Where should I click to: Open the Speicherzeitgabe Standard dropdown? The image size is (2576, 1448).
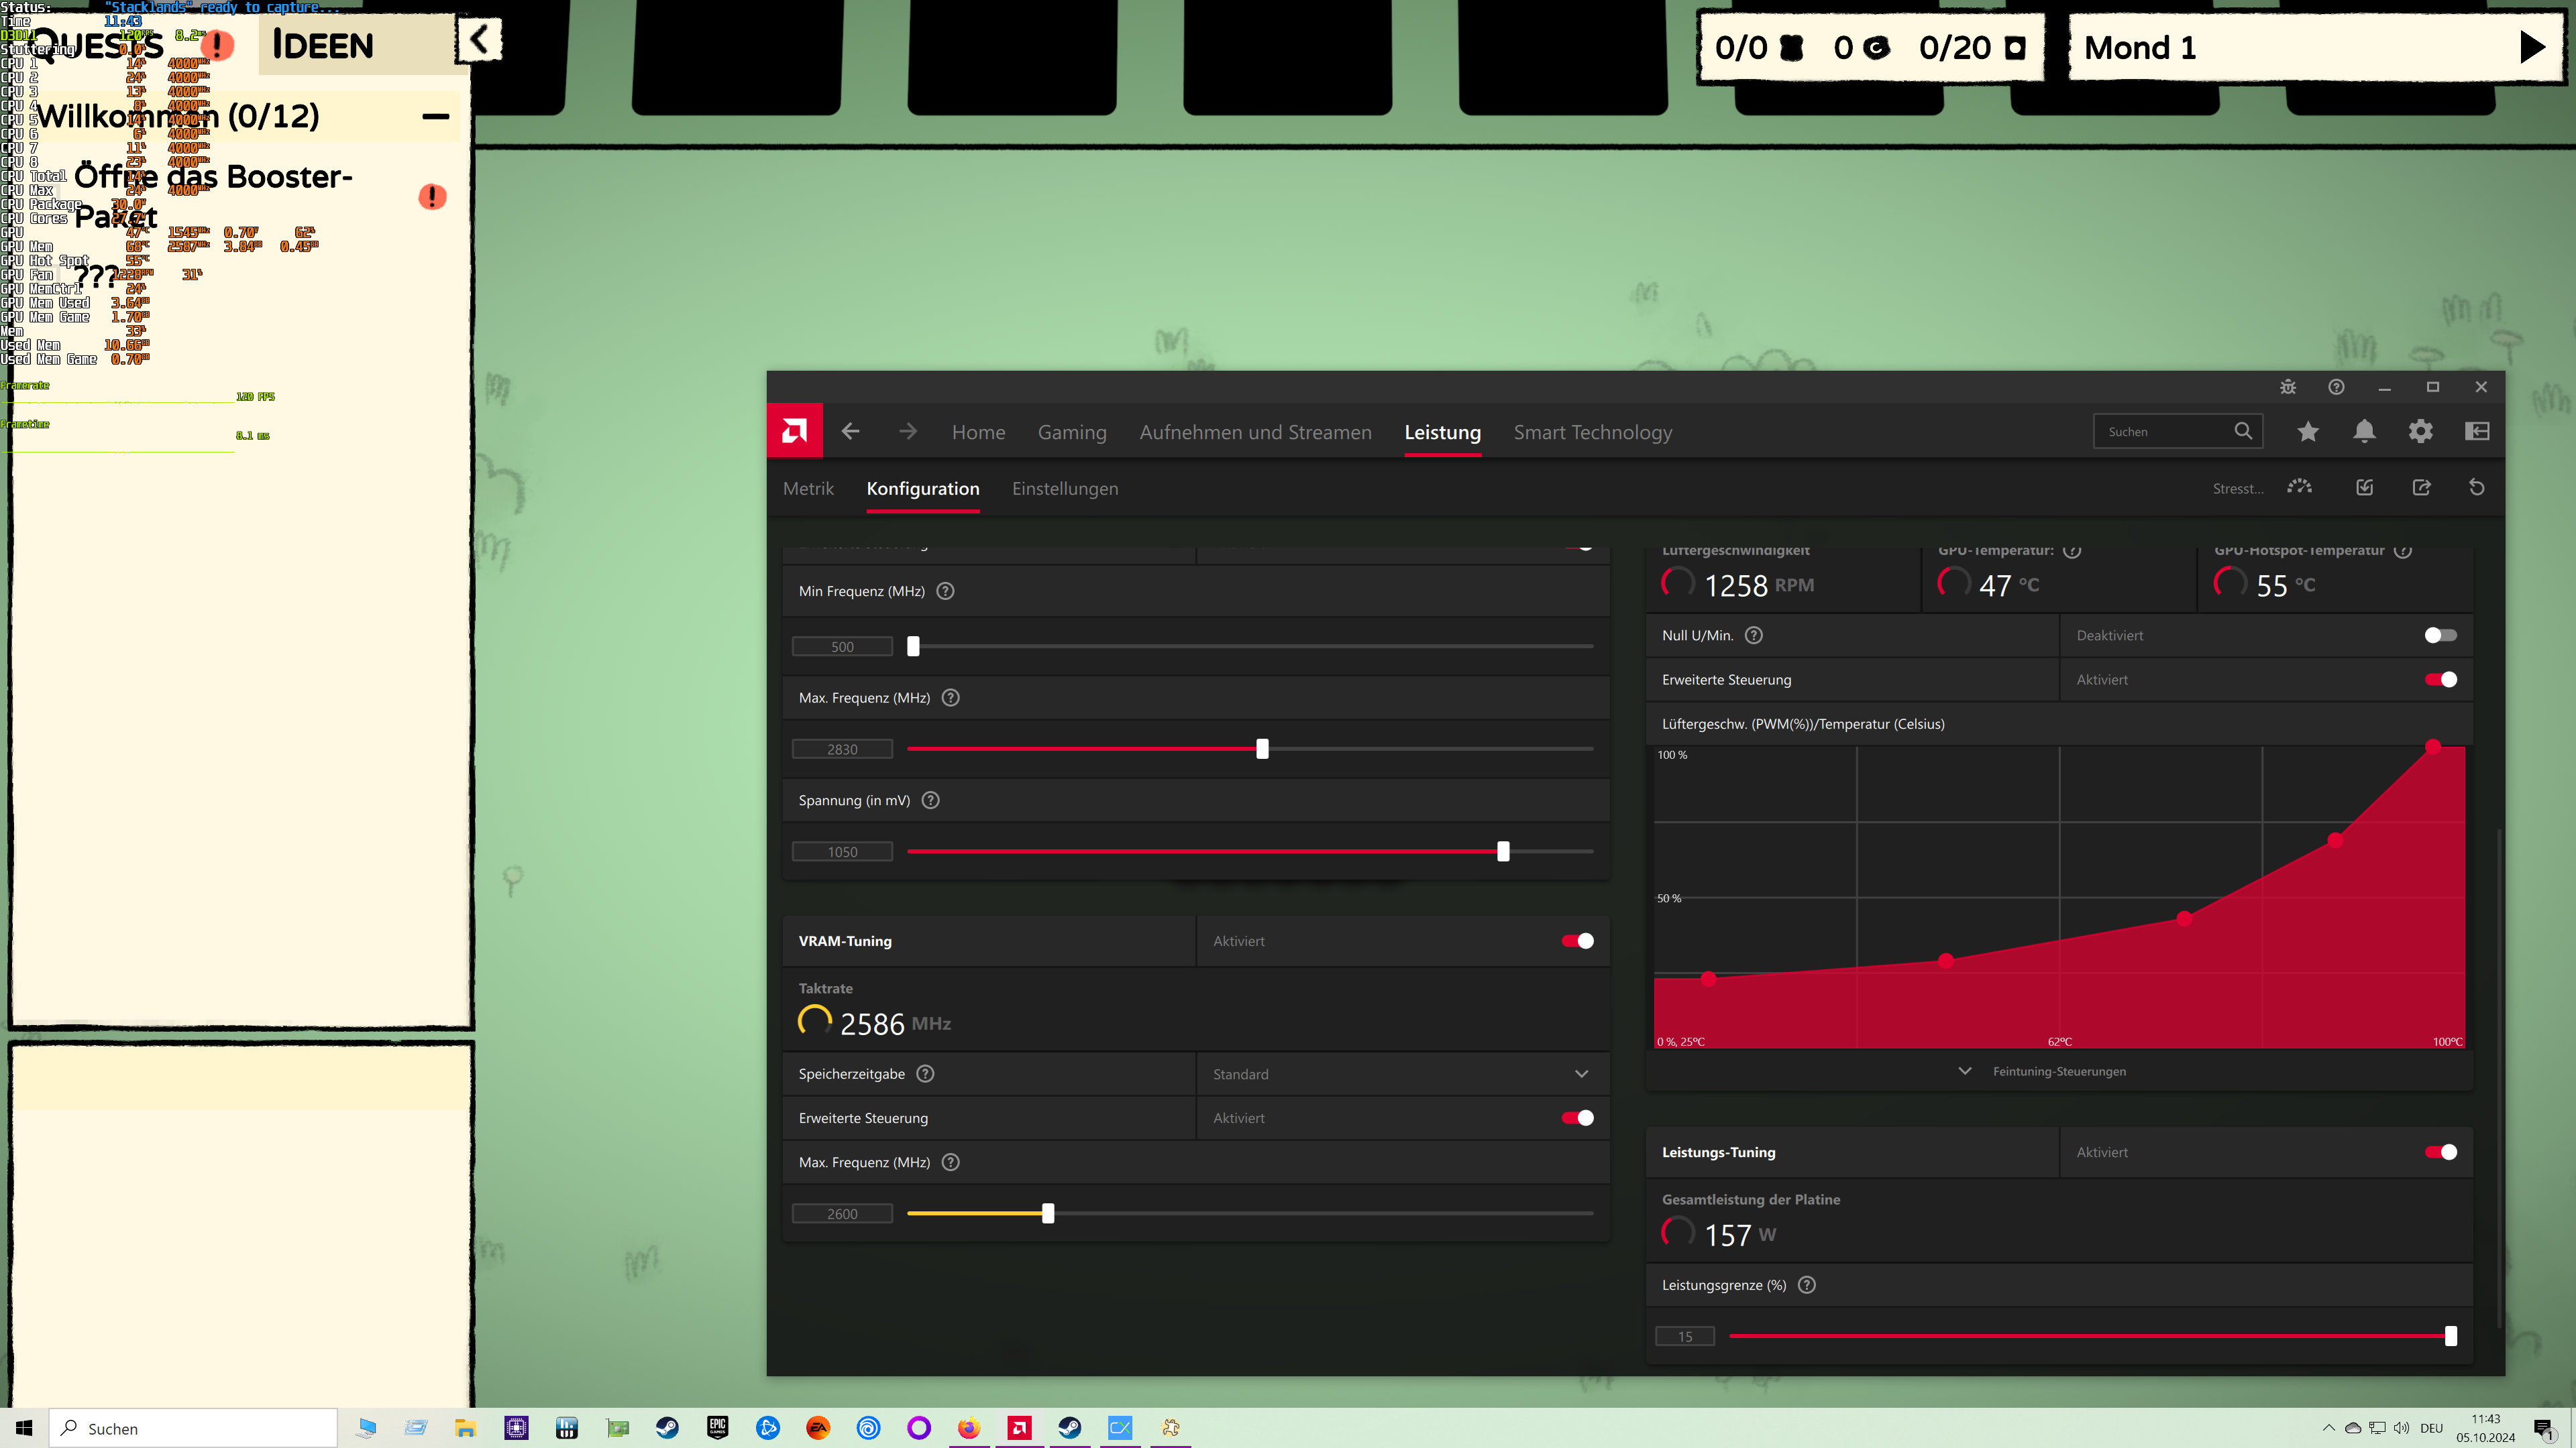[x=1400, y=1074]
